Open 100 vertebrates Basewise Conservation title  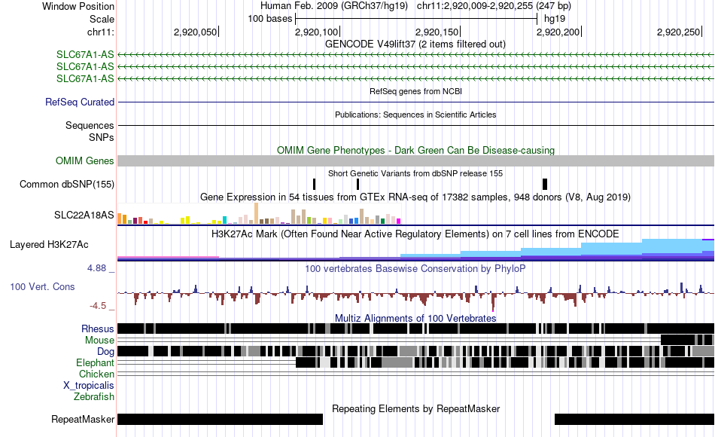pos(415,268)
